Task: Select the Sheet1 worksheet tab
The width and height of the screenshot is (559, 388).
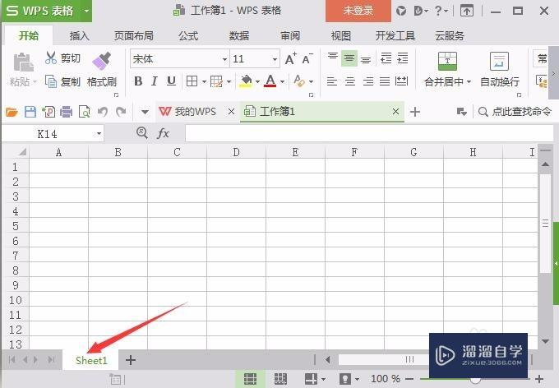Action: coord(91,360)
